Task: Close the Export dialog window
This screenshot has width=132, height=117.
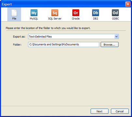Action: (x=128, y=4)
